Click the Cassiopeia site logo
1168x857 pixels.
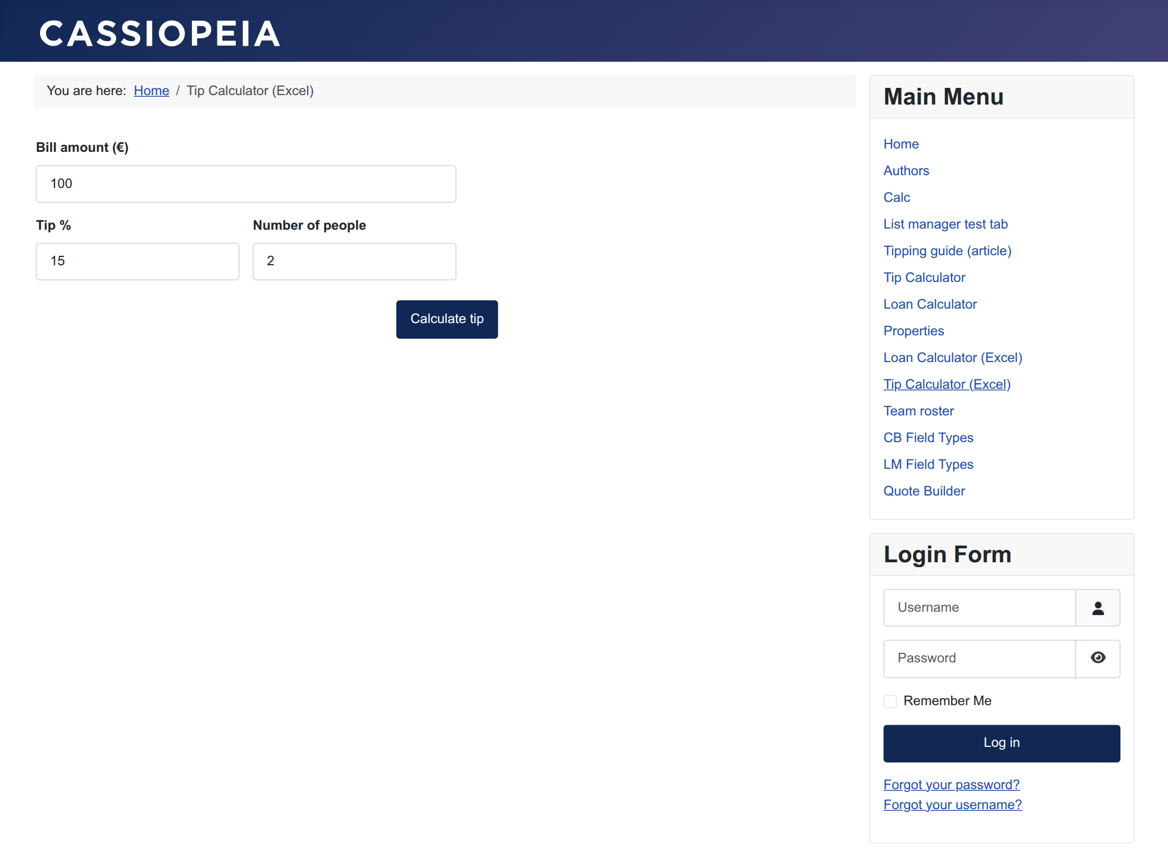tap(160, 33)
